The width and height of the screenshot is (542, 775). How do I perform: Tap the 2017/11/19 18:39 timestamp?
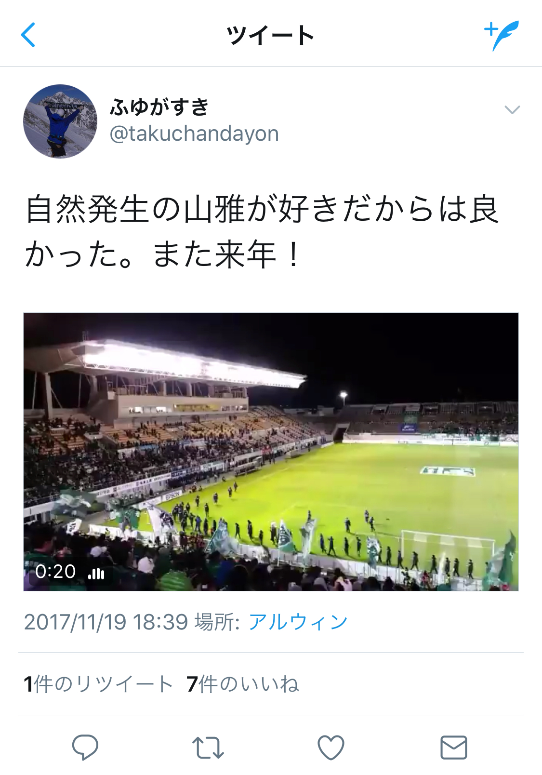tap(106, 622)
